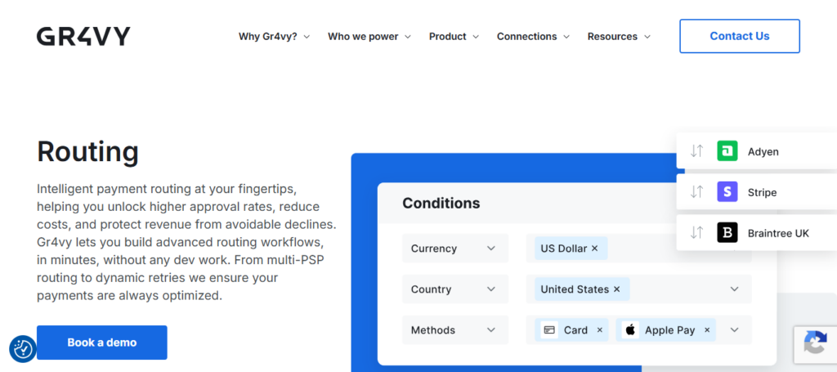
Task: Remove the Card method tag
Action: [x=599, y=330]
